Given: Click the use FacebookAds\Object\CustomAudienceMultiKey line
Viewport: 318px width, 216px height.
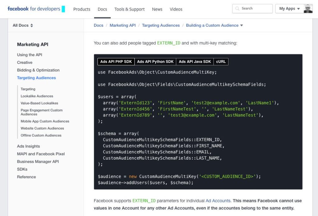Looking at the screenshot, I should coord(157,72).
